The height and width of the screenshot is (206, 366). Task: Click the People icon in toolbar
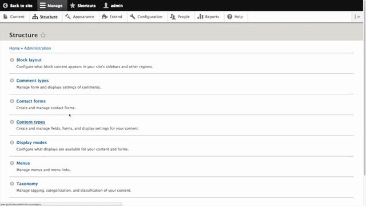click(173, 17)
